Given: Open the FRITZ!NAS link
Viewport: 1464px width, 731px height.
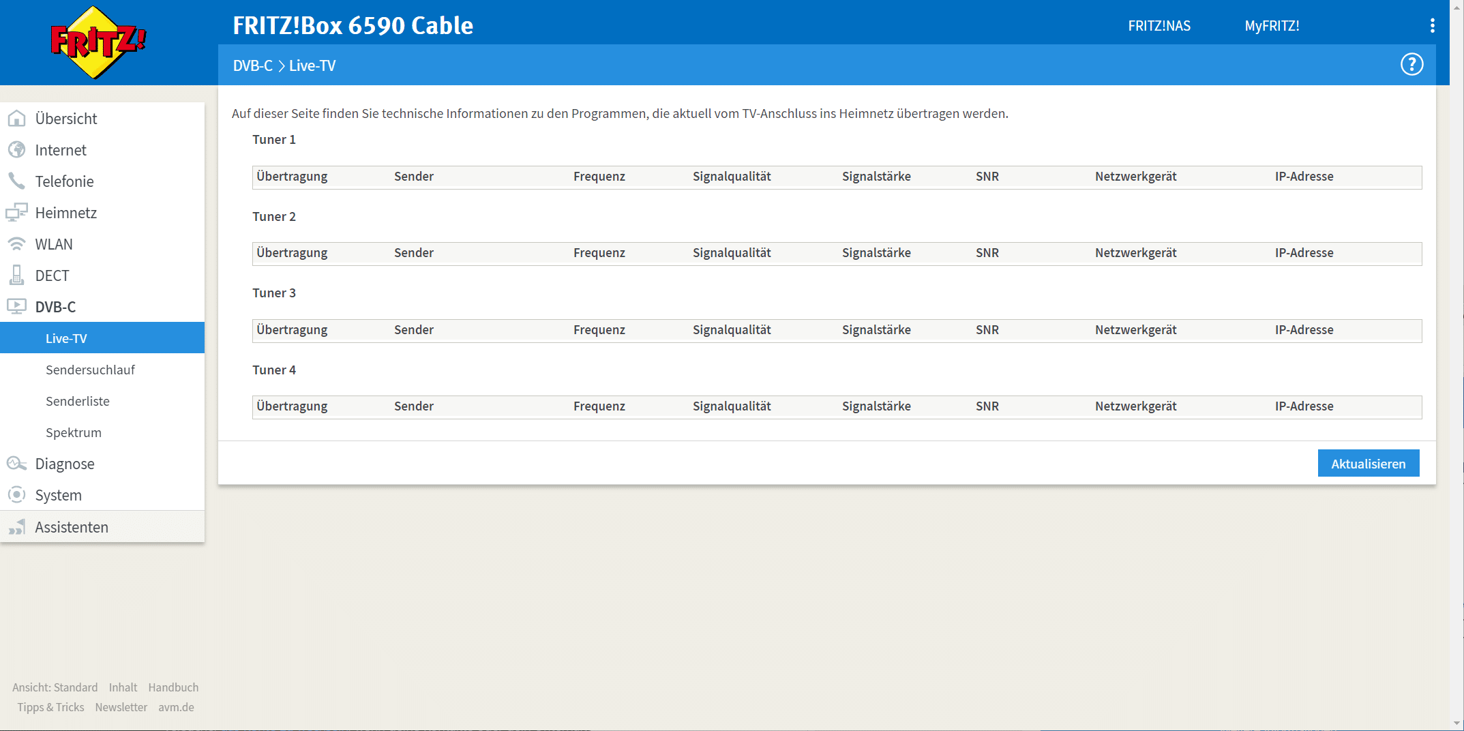Looking at the screenshot, I should tap(1159, 26).
